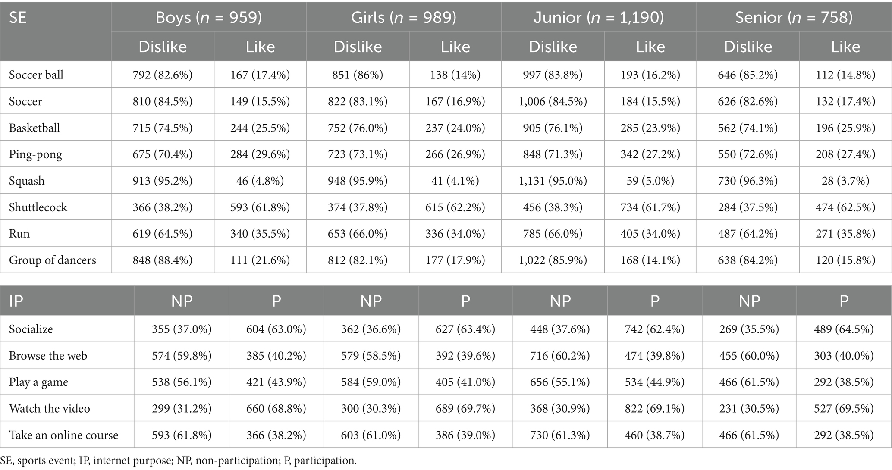Select the cell 792 (82.6%)
Viewport: 892px width, 470px height.
[x=163, y=75]
